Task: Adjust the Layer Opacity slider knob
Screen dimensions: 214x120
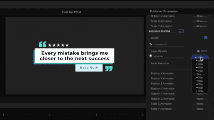Action: 198,51
